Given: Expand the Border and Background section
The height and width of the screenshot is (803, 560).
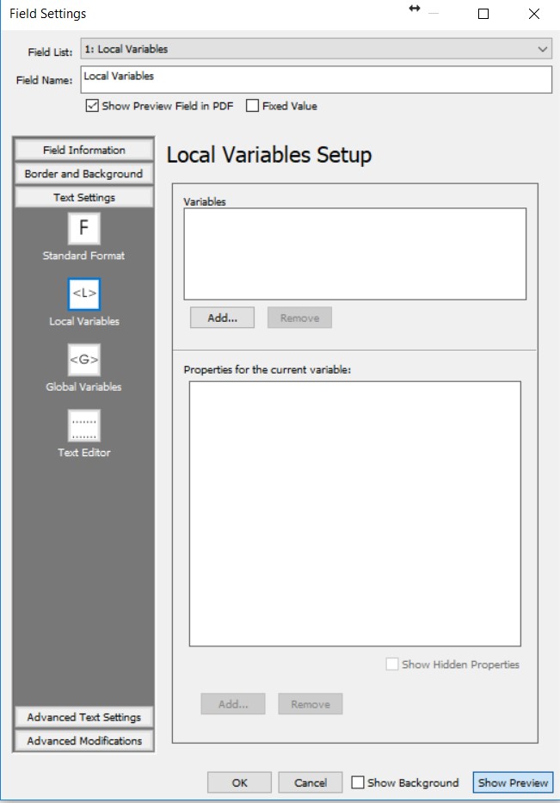Looking at the screenshot, I should (x=83, y=174).
